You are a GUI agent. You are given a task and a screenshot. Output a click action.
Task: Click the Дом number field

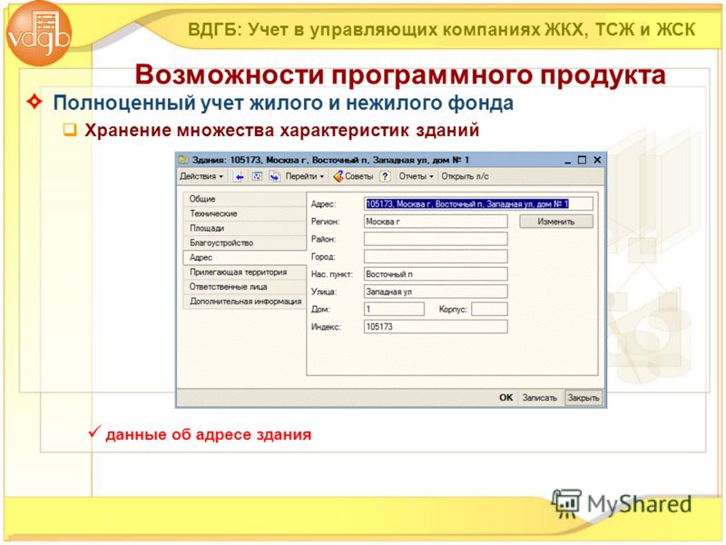tap(394, 309)
